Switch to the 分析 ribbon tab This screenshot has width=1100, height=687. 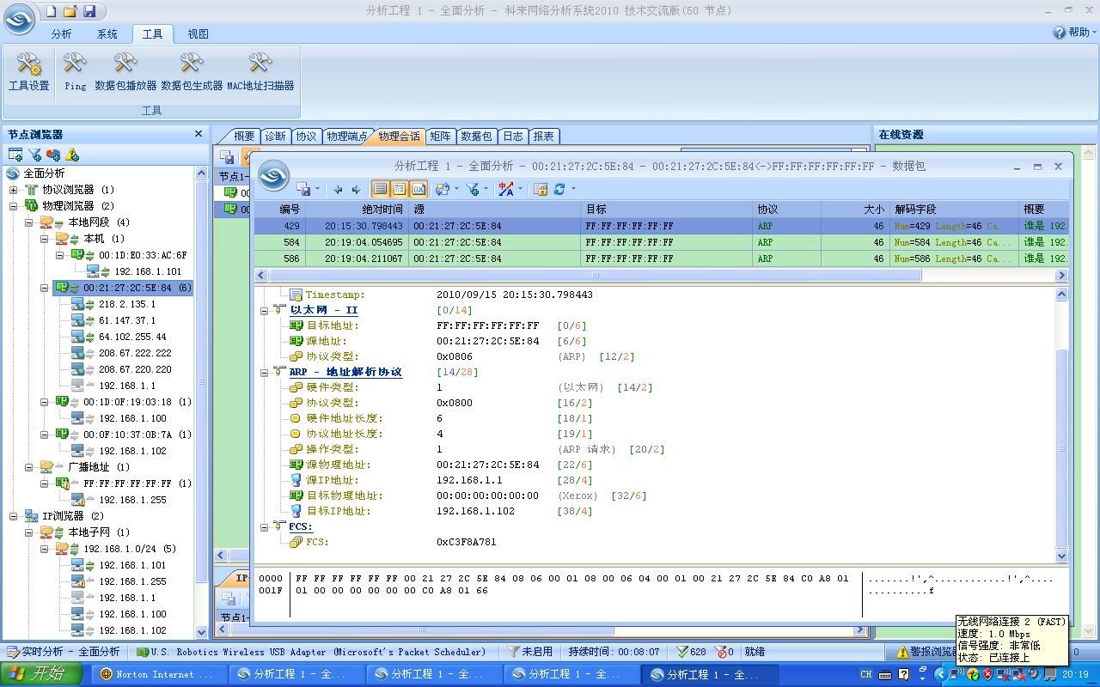pyautogui.click(x=61, y=33)
